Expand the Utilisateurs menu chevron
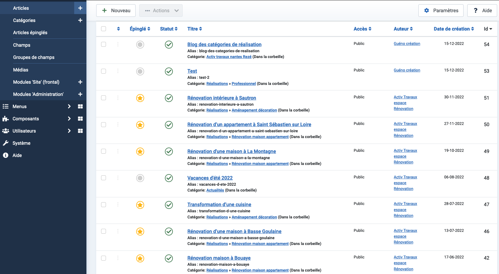 point(69,131)
